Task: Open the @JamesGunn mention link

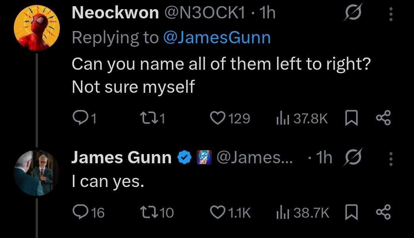Action: point(217,38)
